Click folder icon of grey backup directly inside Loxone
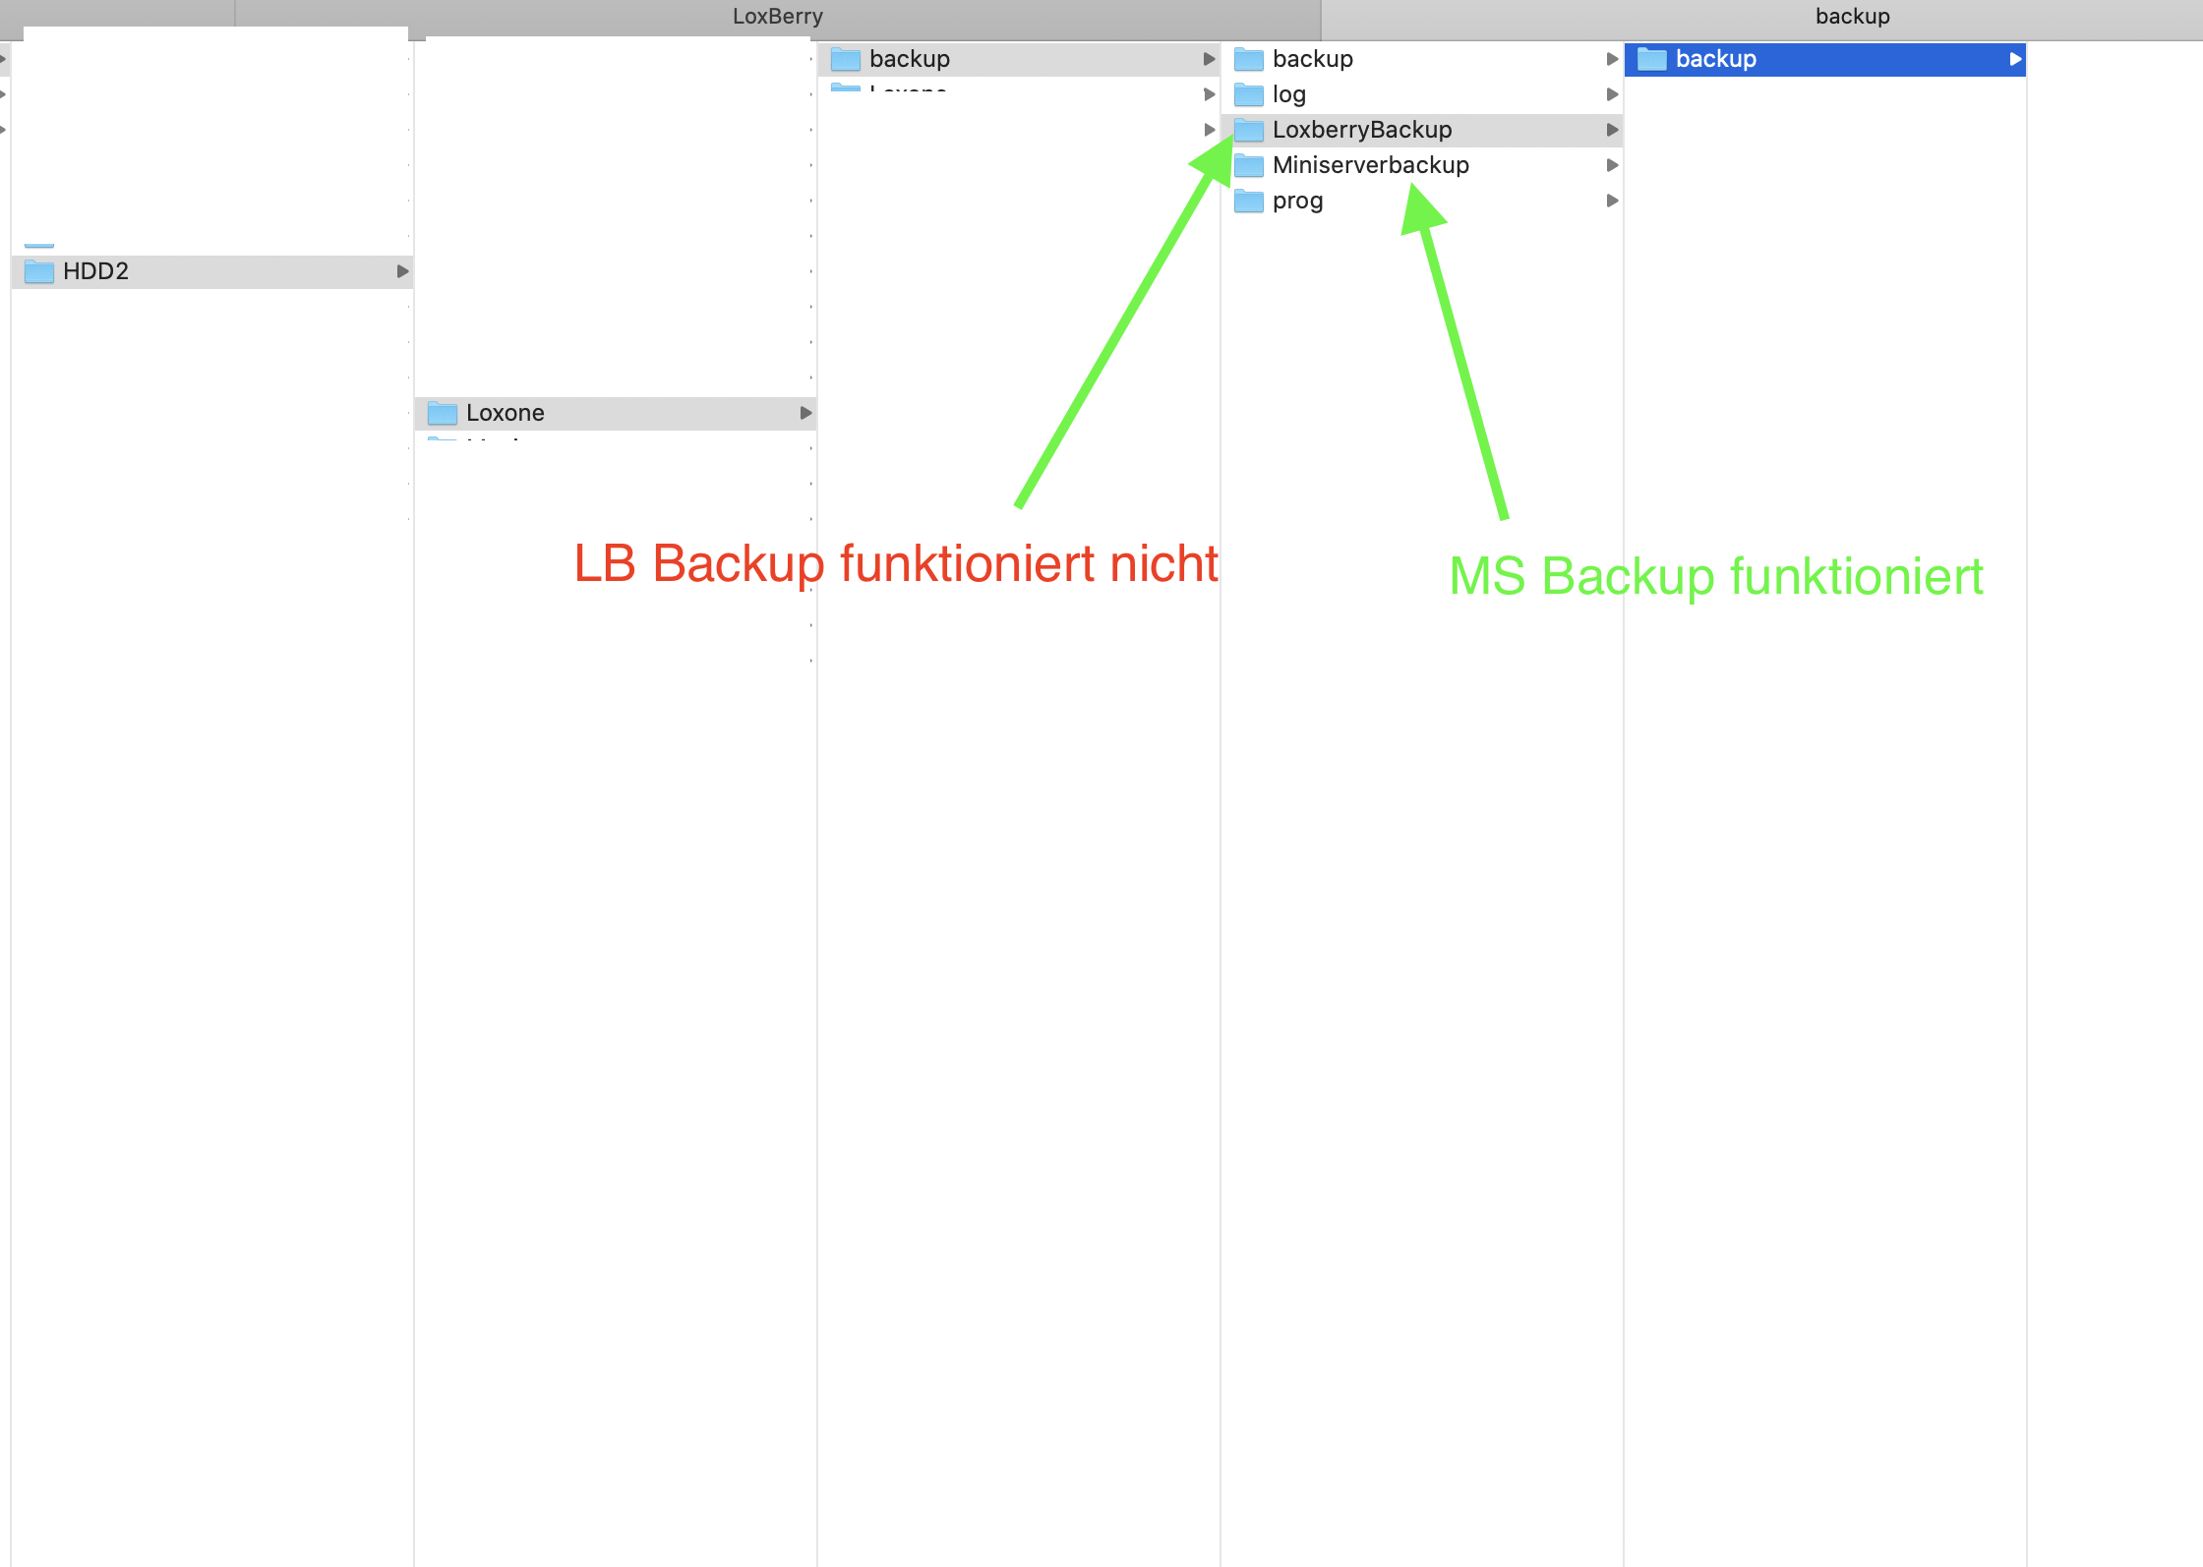Screen dimensions: 2203x1567 click(846, 59)
